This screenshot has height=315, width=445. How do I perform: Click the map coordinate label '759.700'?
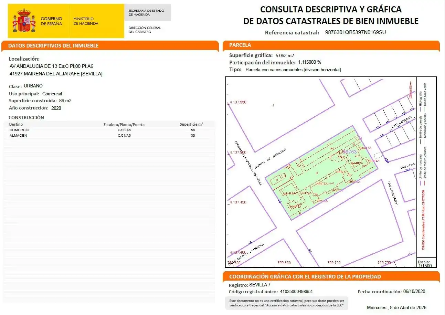334,263
